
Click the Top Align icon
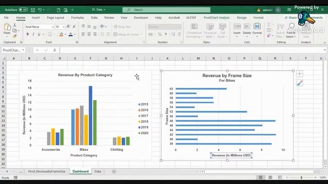coord(83,27)
